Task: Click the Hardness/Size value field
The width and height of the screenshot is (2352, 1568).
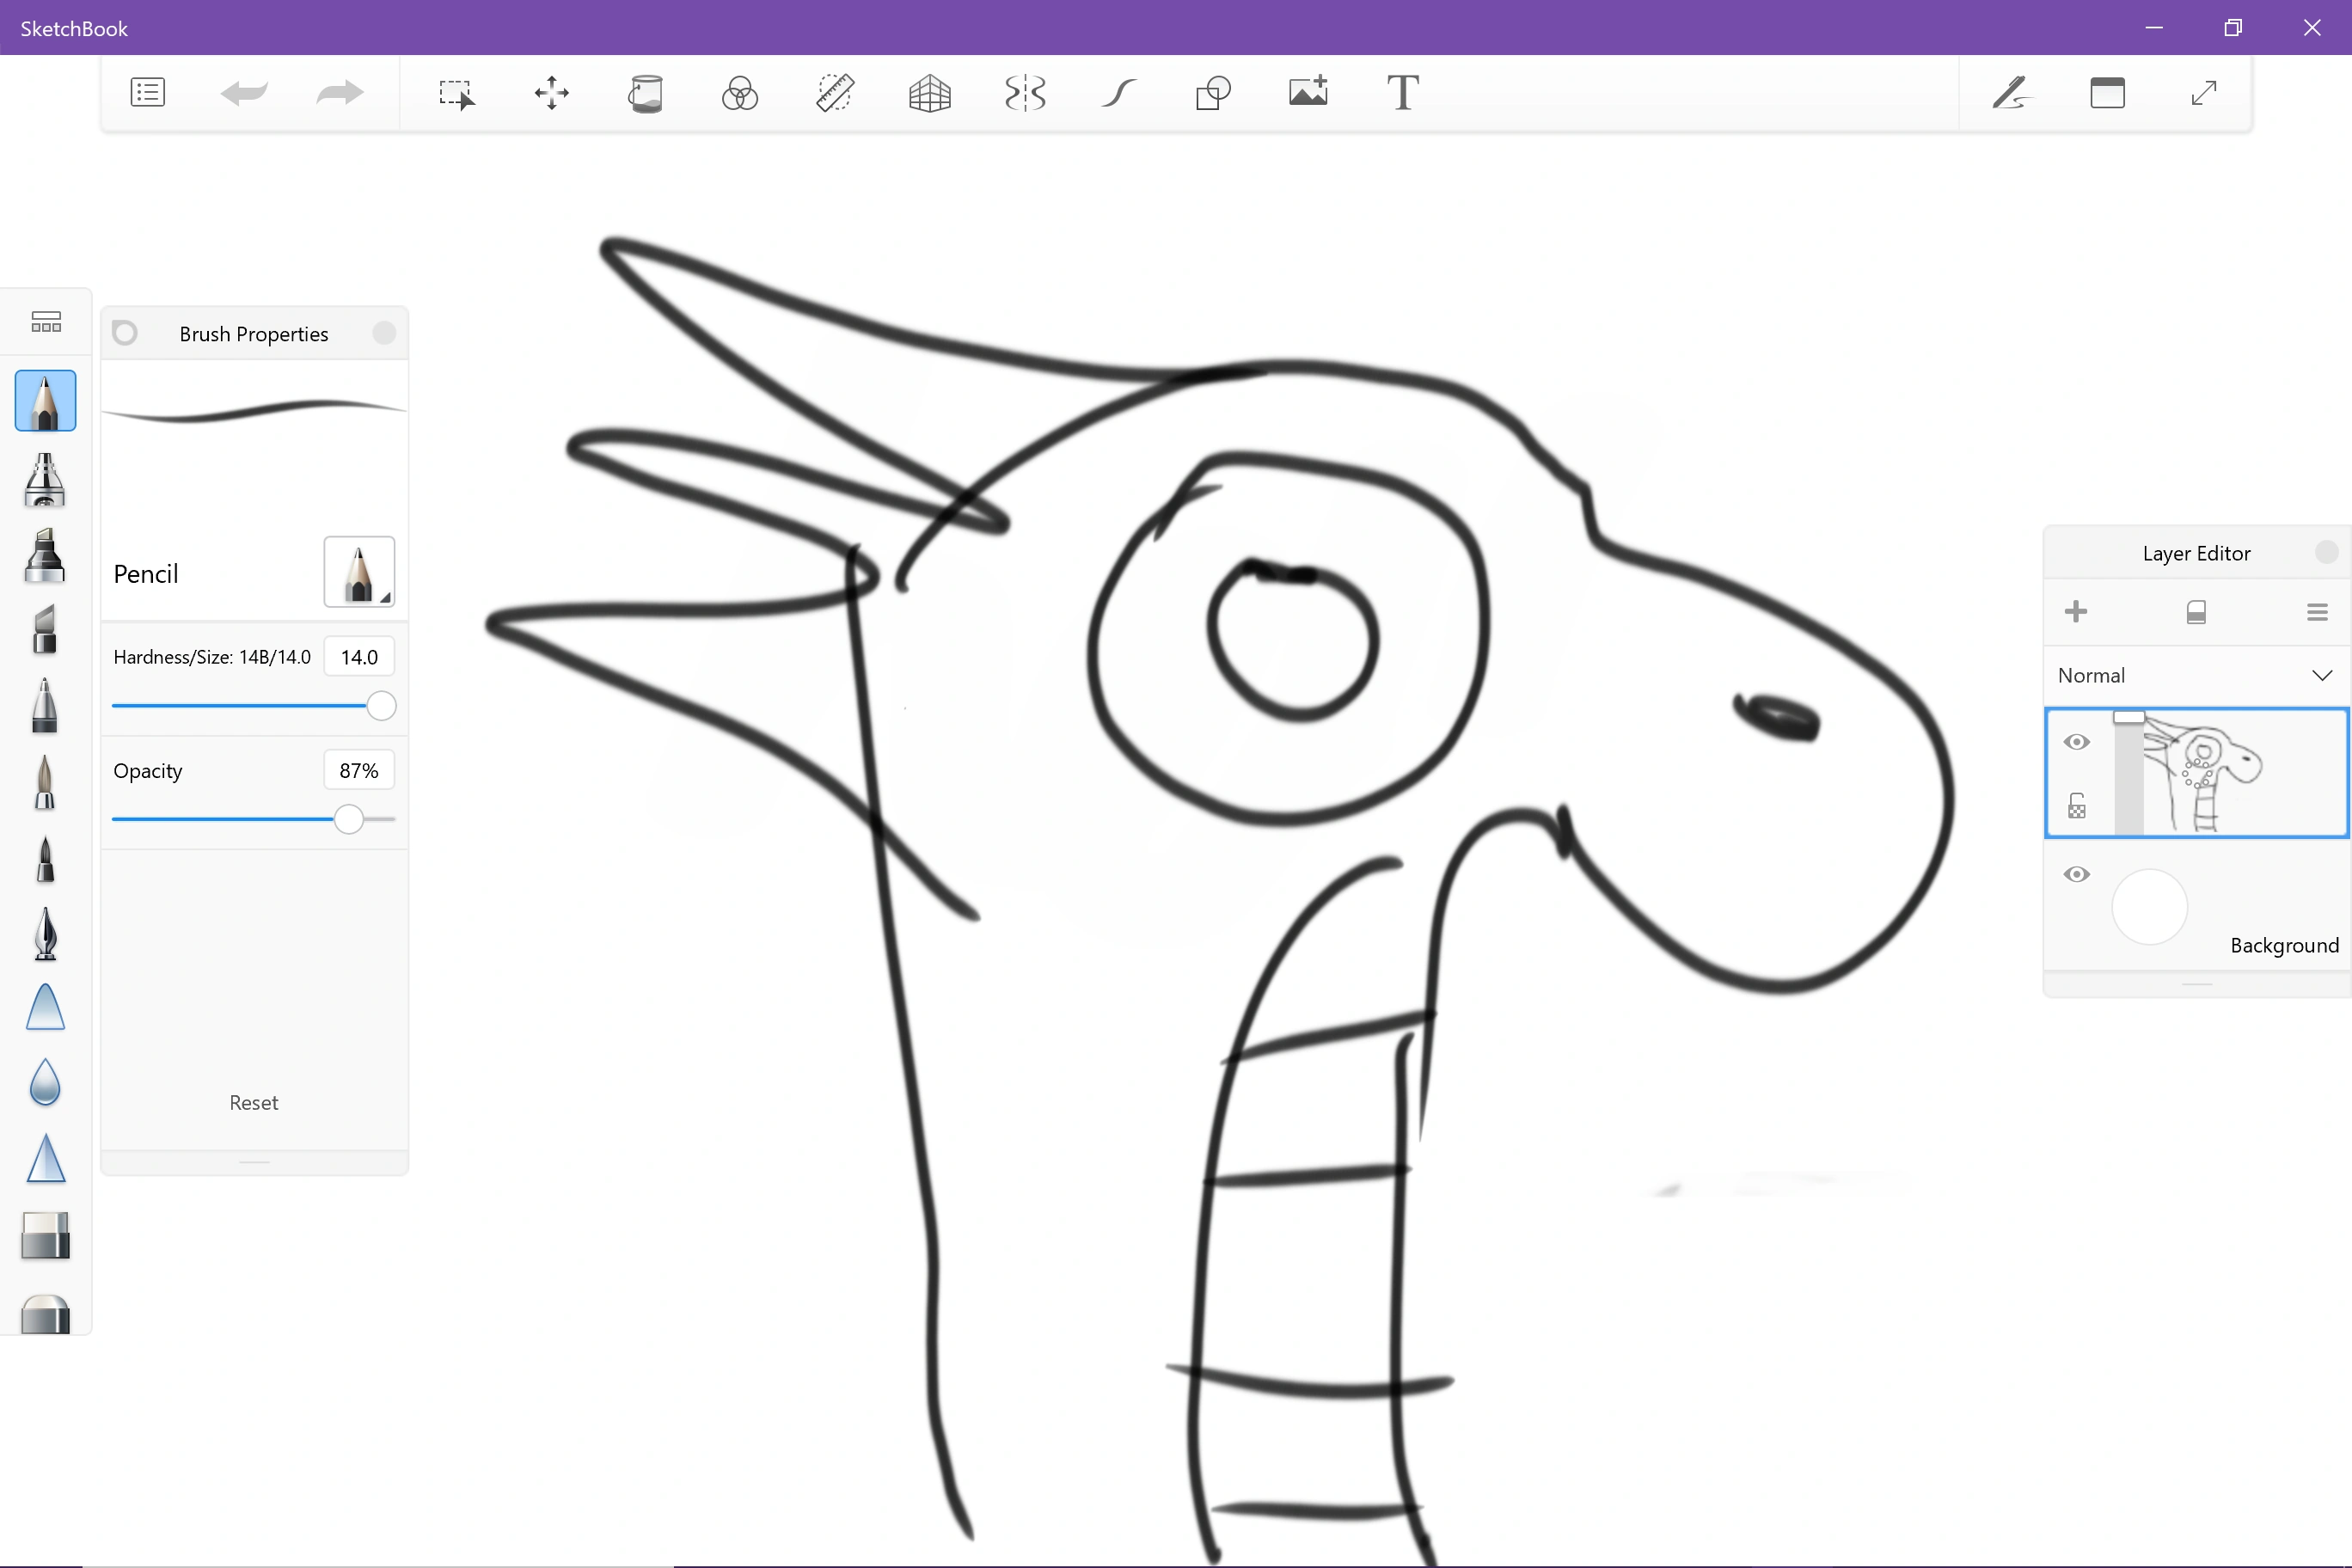Action: point(359,657)
